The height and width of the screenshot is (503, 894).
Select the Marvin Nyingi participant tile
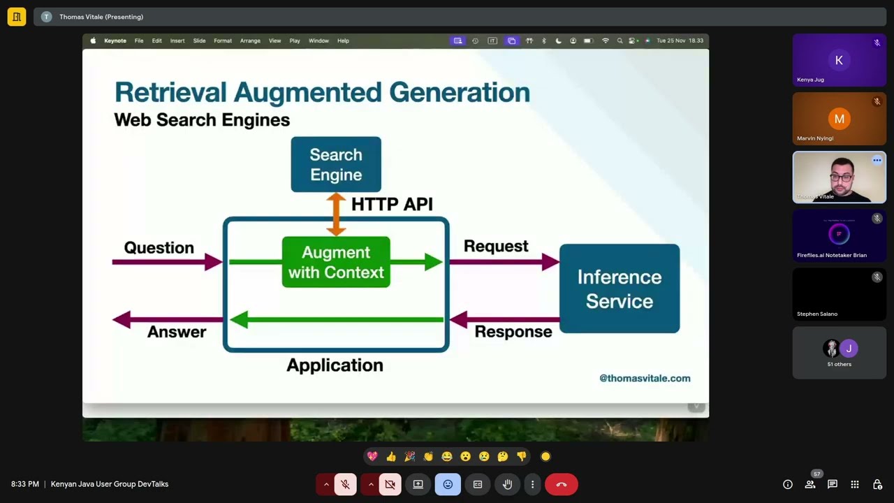pyautogui.click(x=839, y=119)
